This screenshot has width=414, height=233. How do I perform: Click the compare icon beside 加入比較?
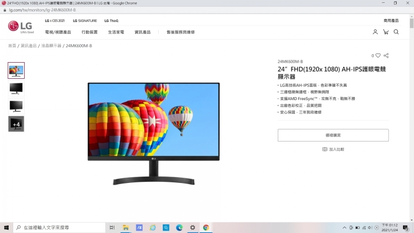[325, 149]
